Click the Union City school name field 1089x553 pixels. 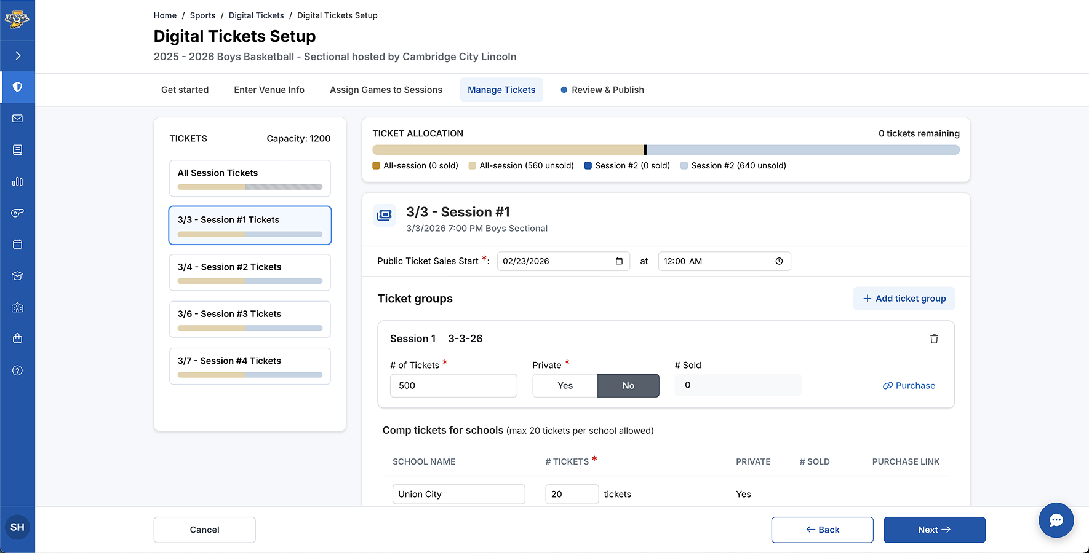point(459,494)
